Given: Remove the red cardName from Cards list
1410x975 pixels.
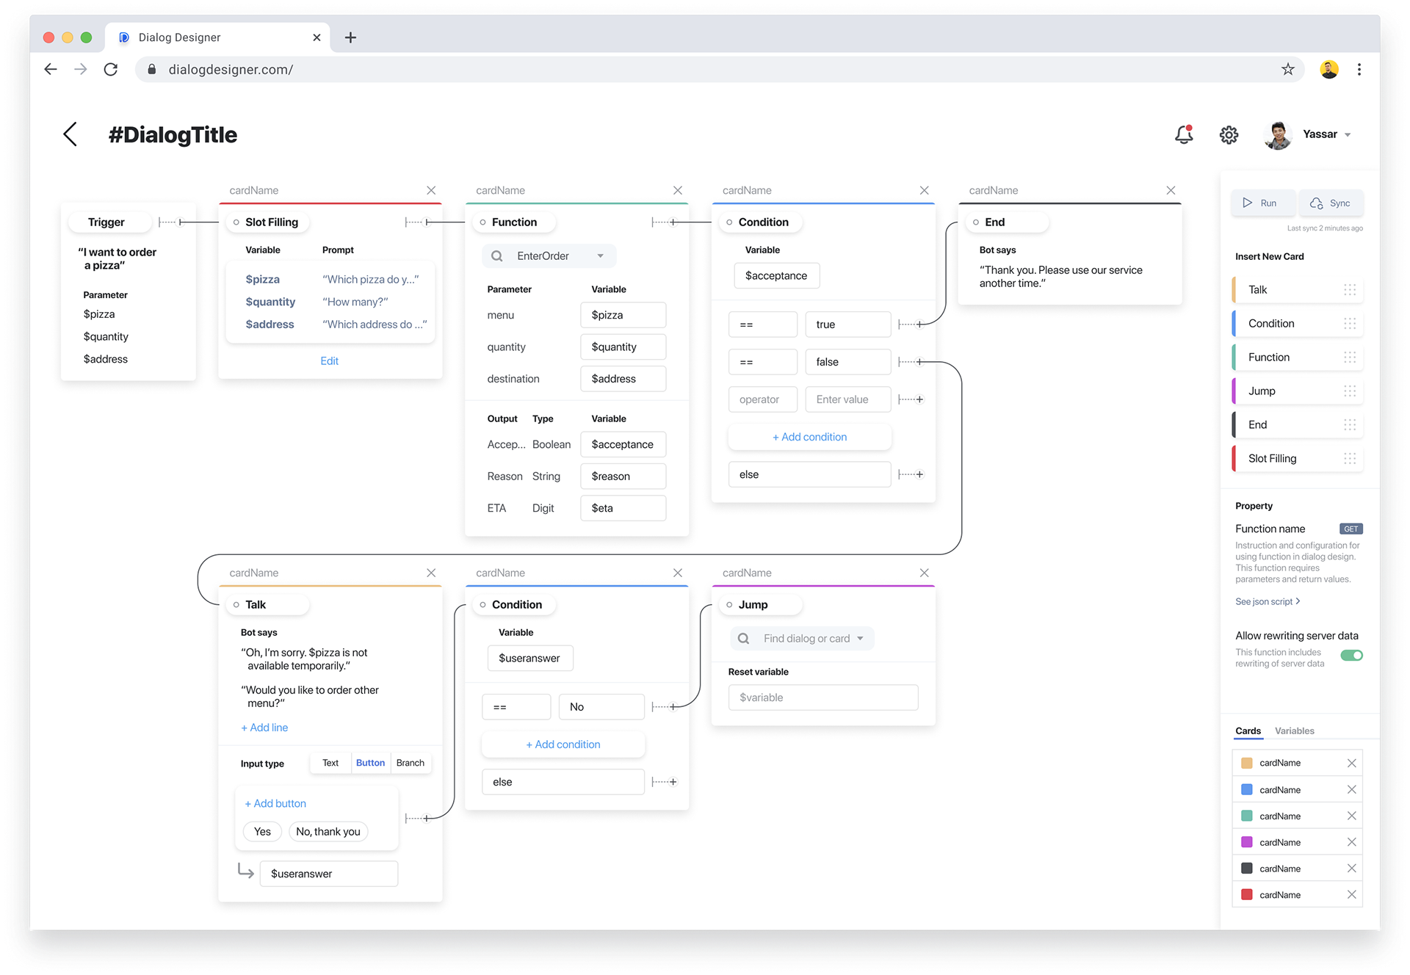Looking at the screenshot, I should click(1351, 894).
